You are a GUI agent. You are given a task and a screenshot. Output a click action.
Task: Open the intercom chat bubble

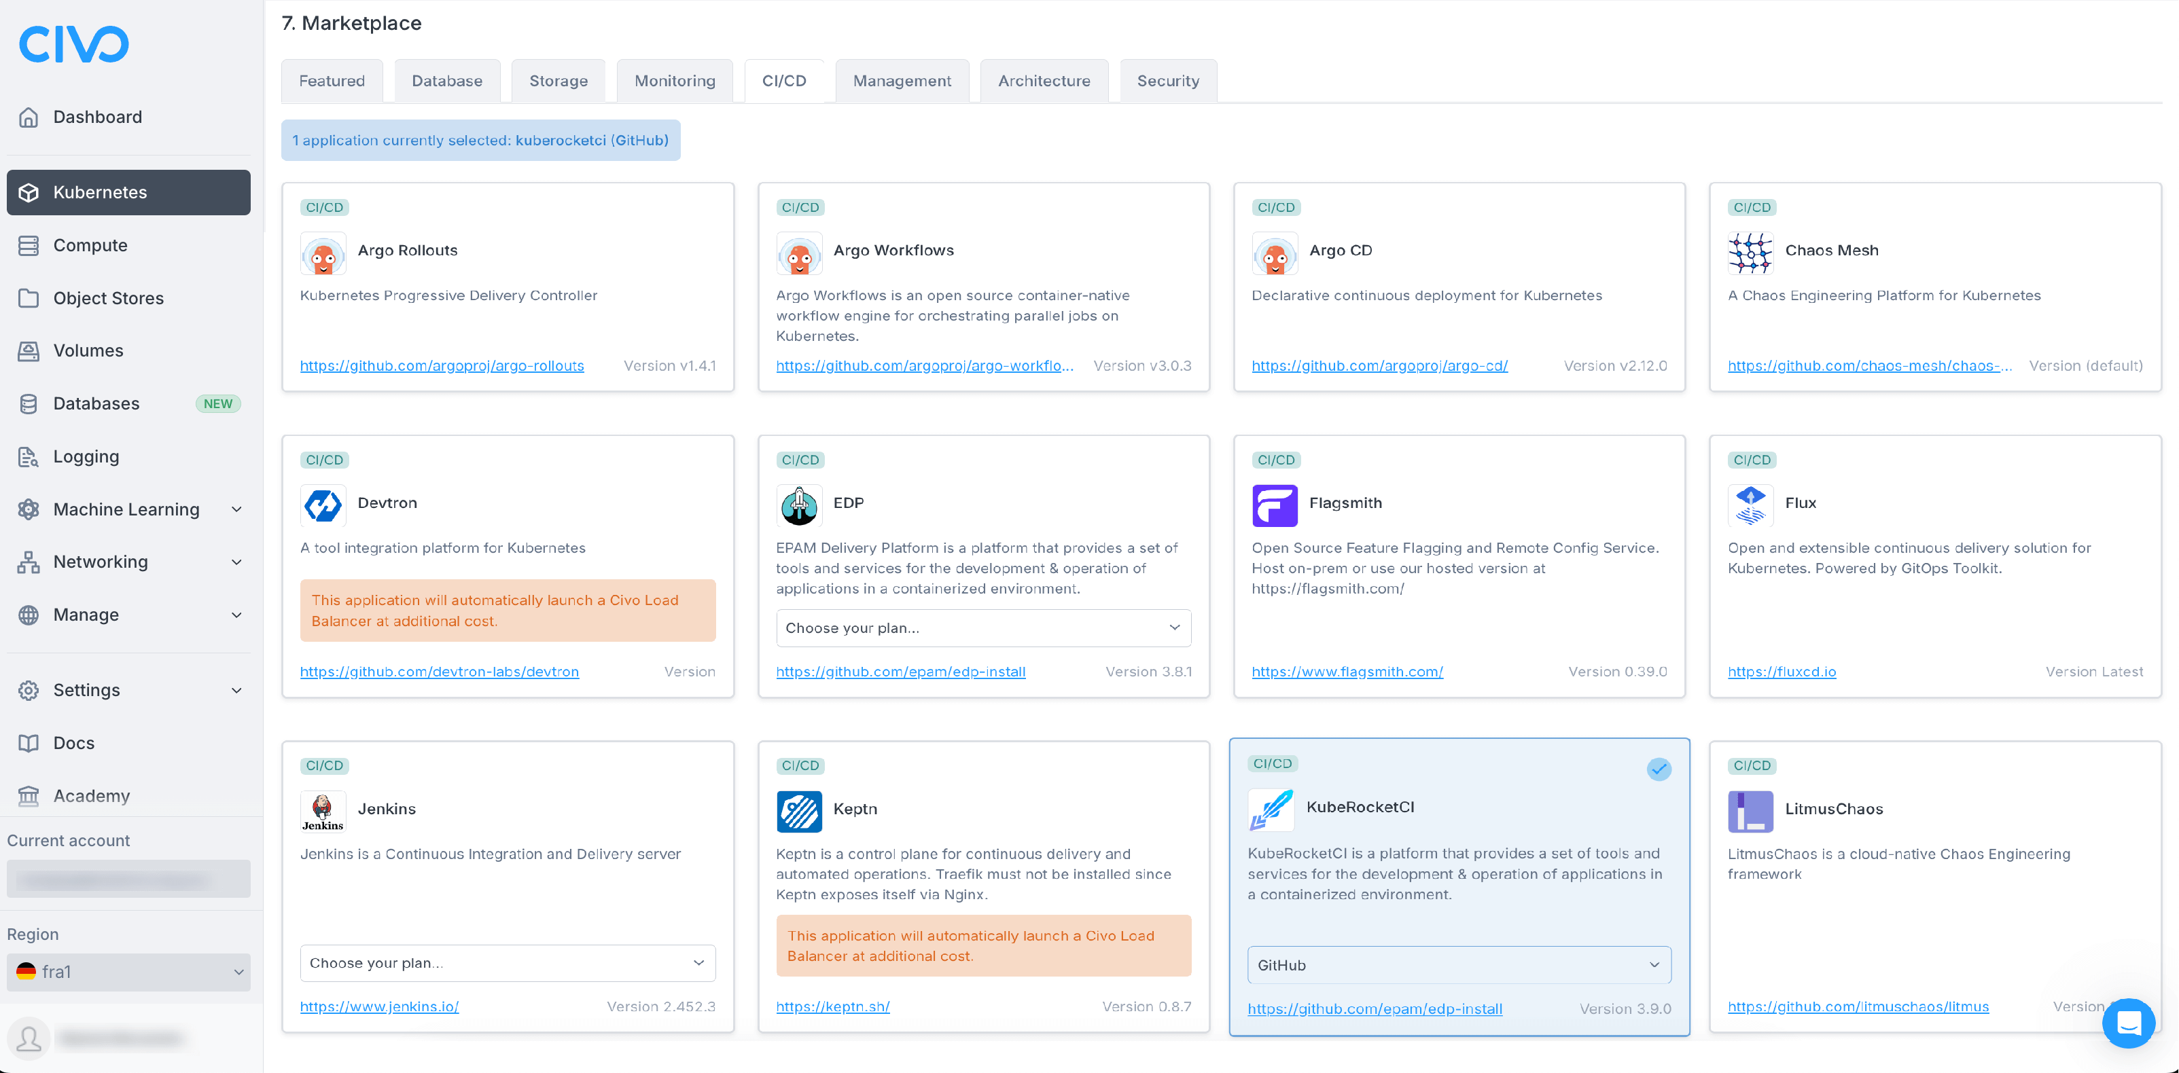(2128, 1022)
